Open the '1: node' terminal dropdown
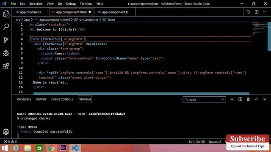Viewport: 271px width, 152px height. (204, 100)
